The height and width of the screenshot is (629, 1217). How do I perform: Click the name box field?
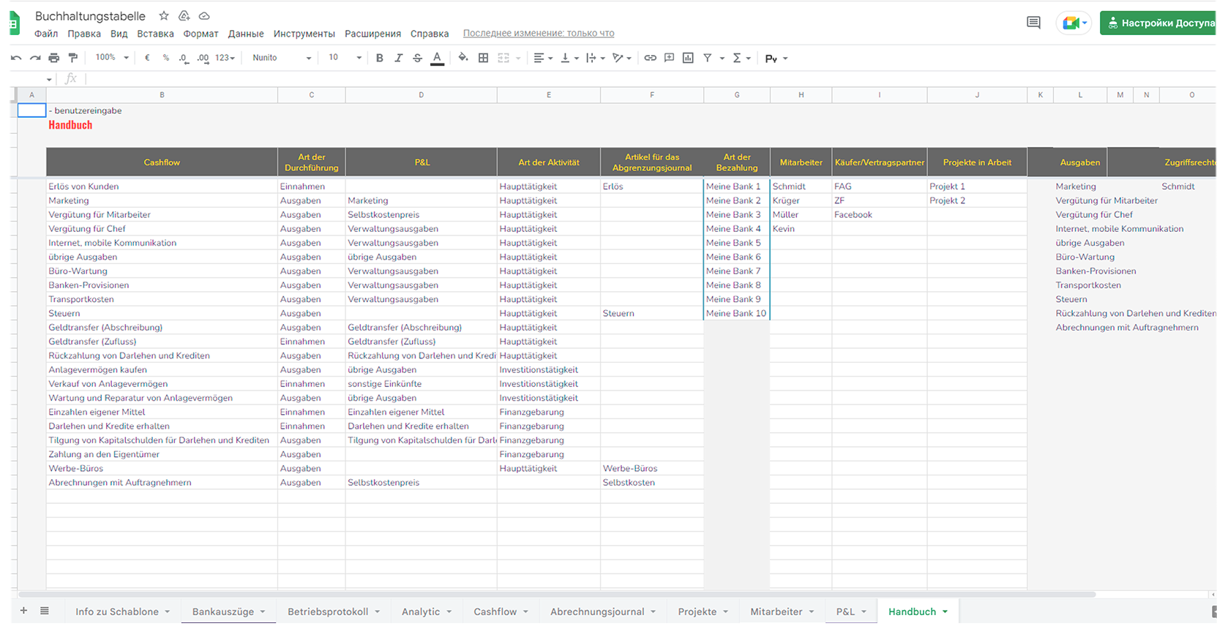[31, 79]
